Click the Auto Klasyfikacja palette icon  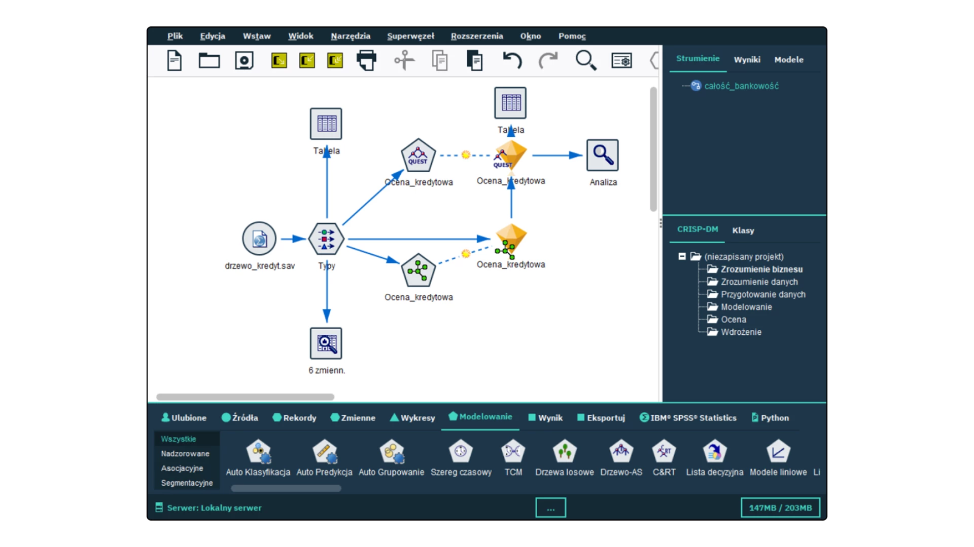click(x=258, y=452)
